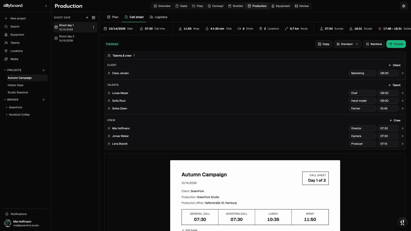
Task: Switch to the Logistics tab
Action: pyautogui.click(x=158, y=17)
